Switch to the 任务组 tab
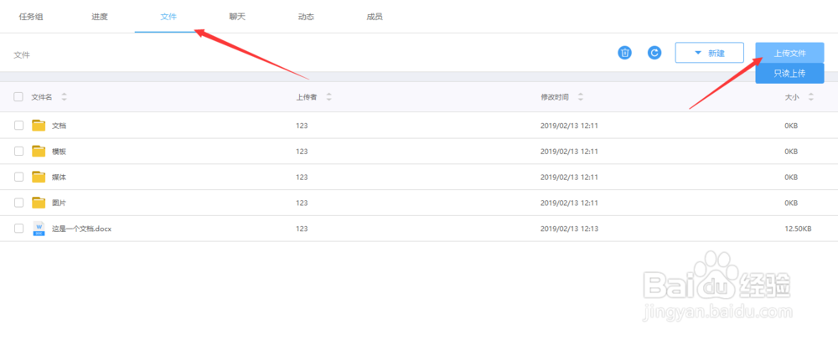 pos(31,17)
